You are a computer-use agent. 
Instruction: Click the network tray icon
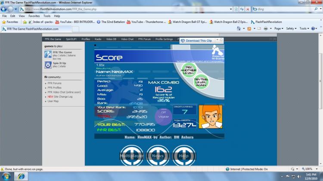293,177
